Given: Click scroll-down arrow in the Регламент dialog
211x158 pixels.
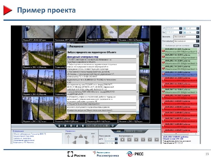Looking at the screenshot, I should pyautogui.click(x=137, y=112).
